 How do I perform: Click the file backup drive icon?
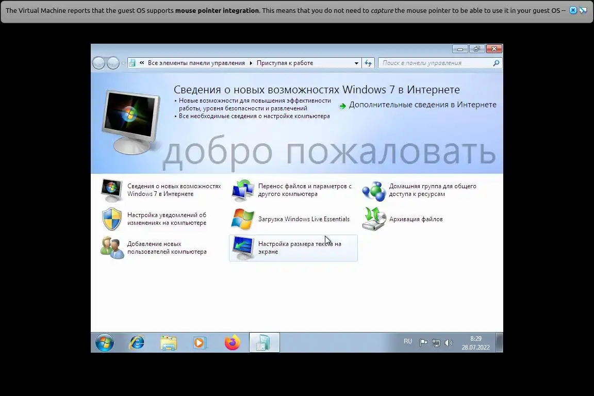point(373,219)
